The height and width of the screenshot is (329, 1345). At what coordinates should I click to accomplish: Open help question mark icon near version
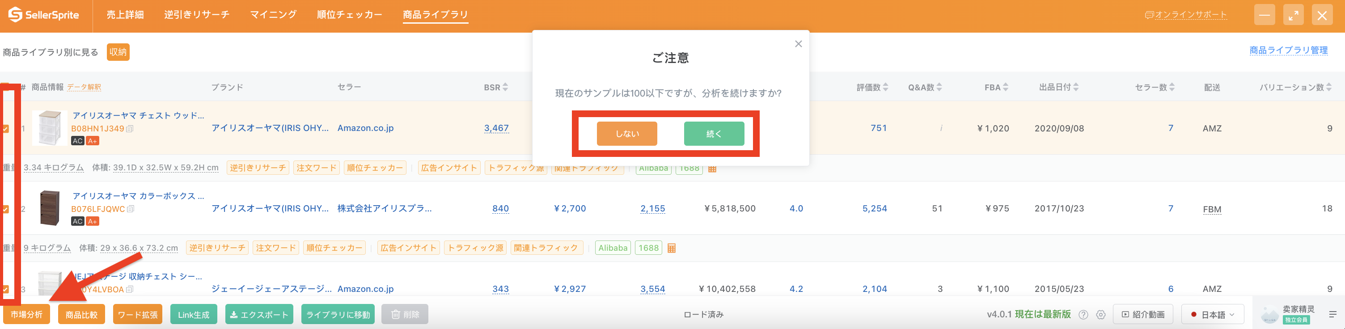1083,314
